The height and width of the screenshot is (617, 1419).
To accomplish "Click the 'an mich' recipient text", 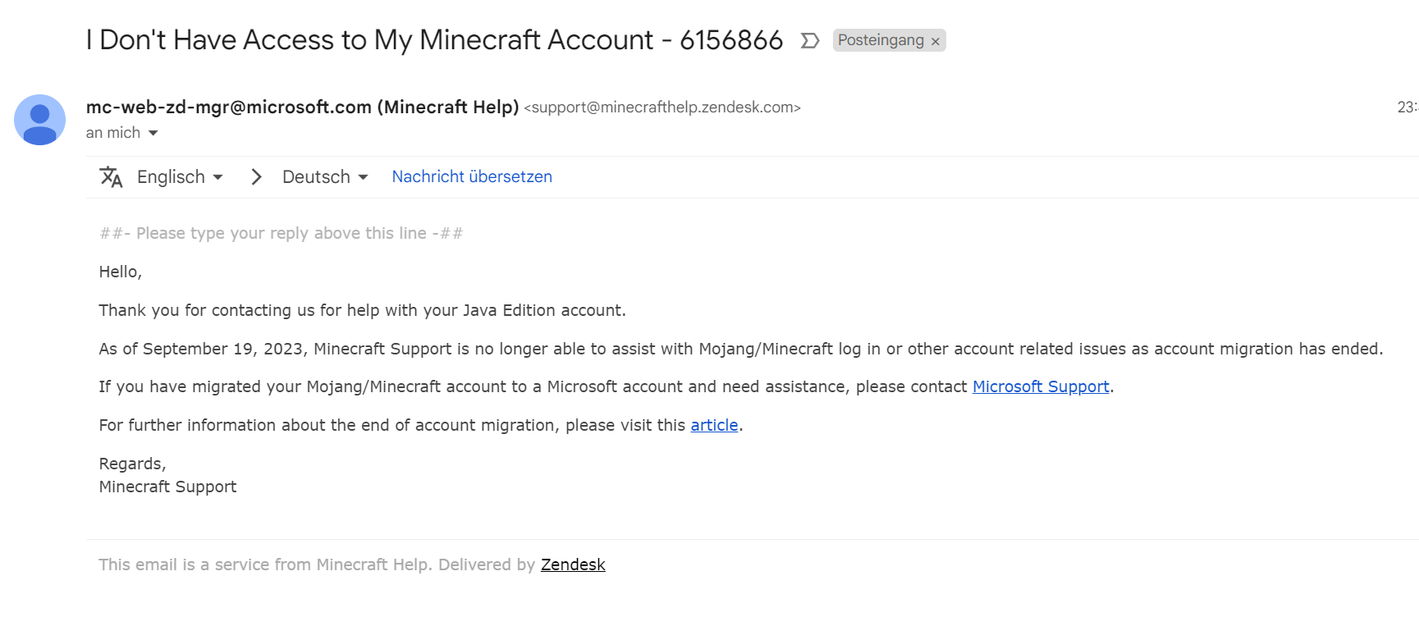I will click(x=113, y=133).
